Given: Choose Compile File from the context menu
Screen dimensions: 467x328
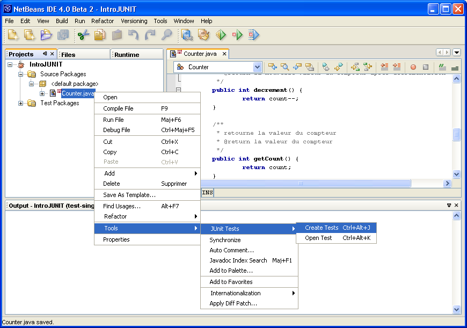Looking at the screenshot, I should click(147, 108).
